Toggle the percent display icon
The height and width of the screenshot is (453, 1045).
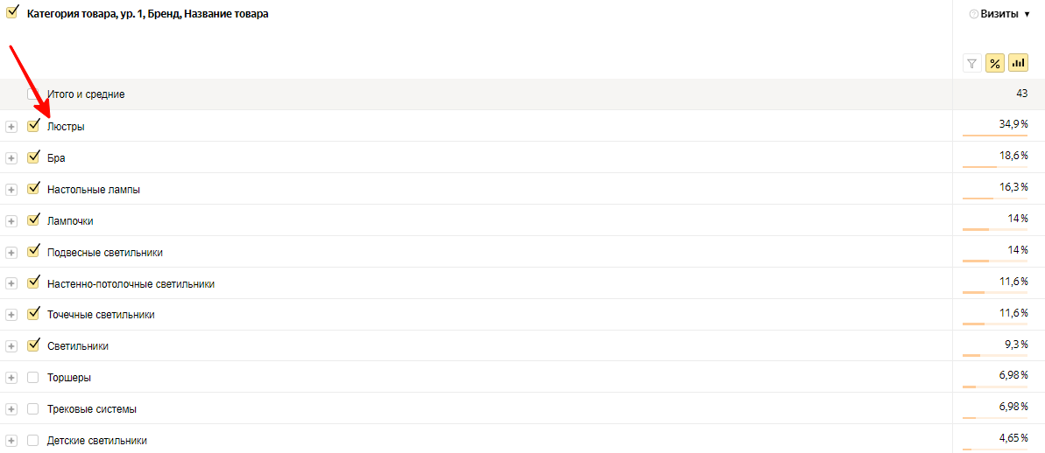tap(995, 63)
